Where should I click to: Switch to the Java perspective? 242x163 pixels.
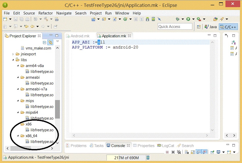click(x=211, y=27)
